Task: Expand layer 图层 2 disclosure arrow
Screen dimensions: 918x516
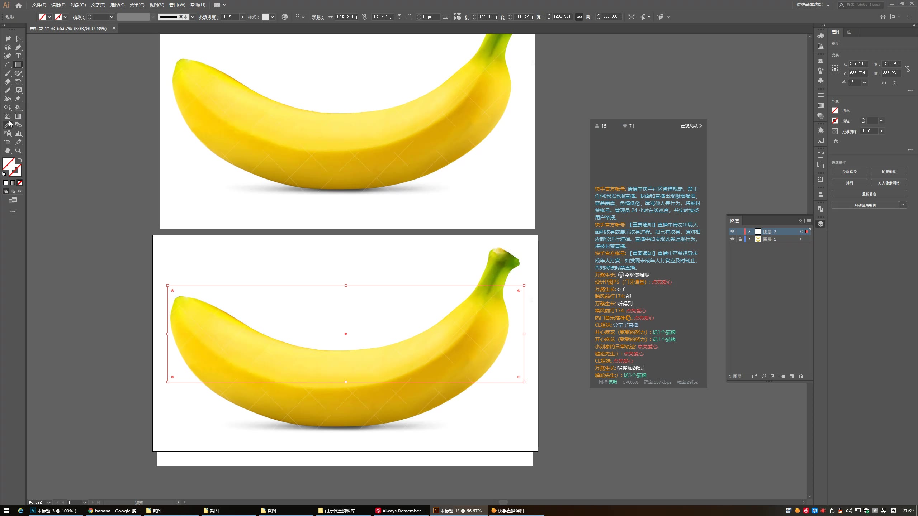Action: pyautogui.click(x=748, y=231)
